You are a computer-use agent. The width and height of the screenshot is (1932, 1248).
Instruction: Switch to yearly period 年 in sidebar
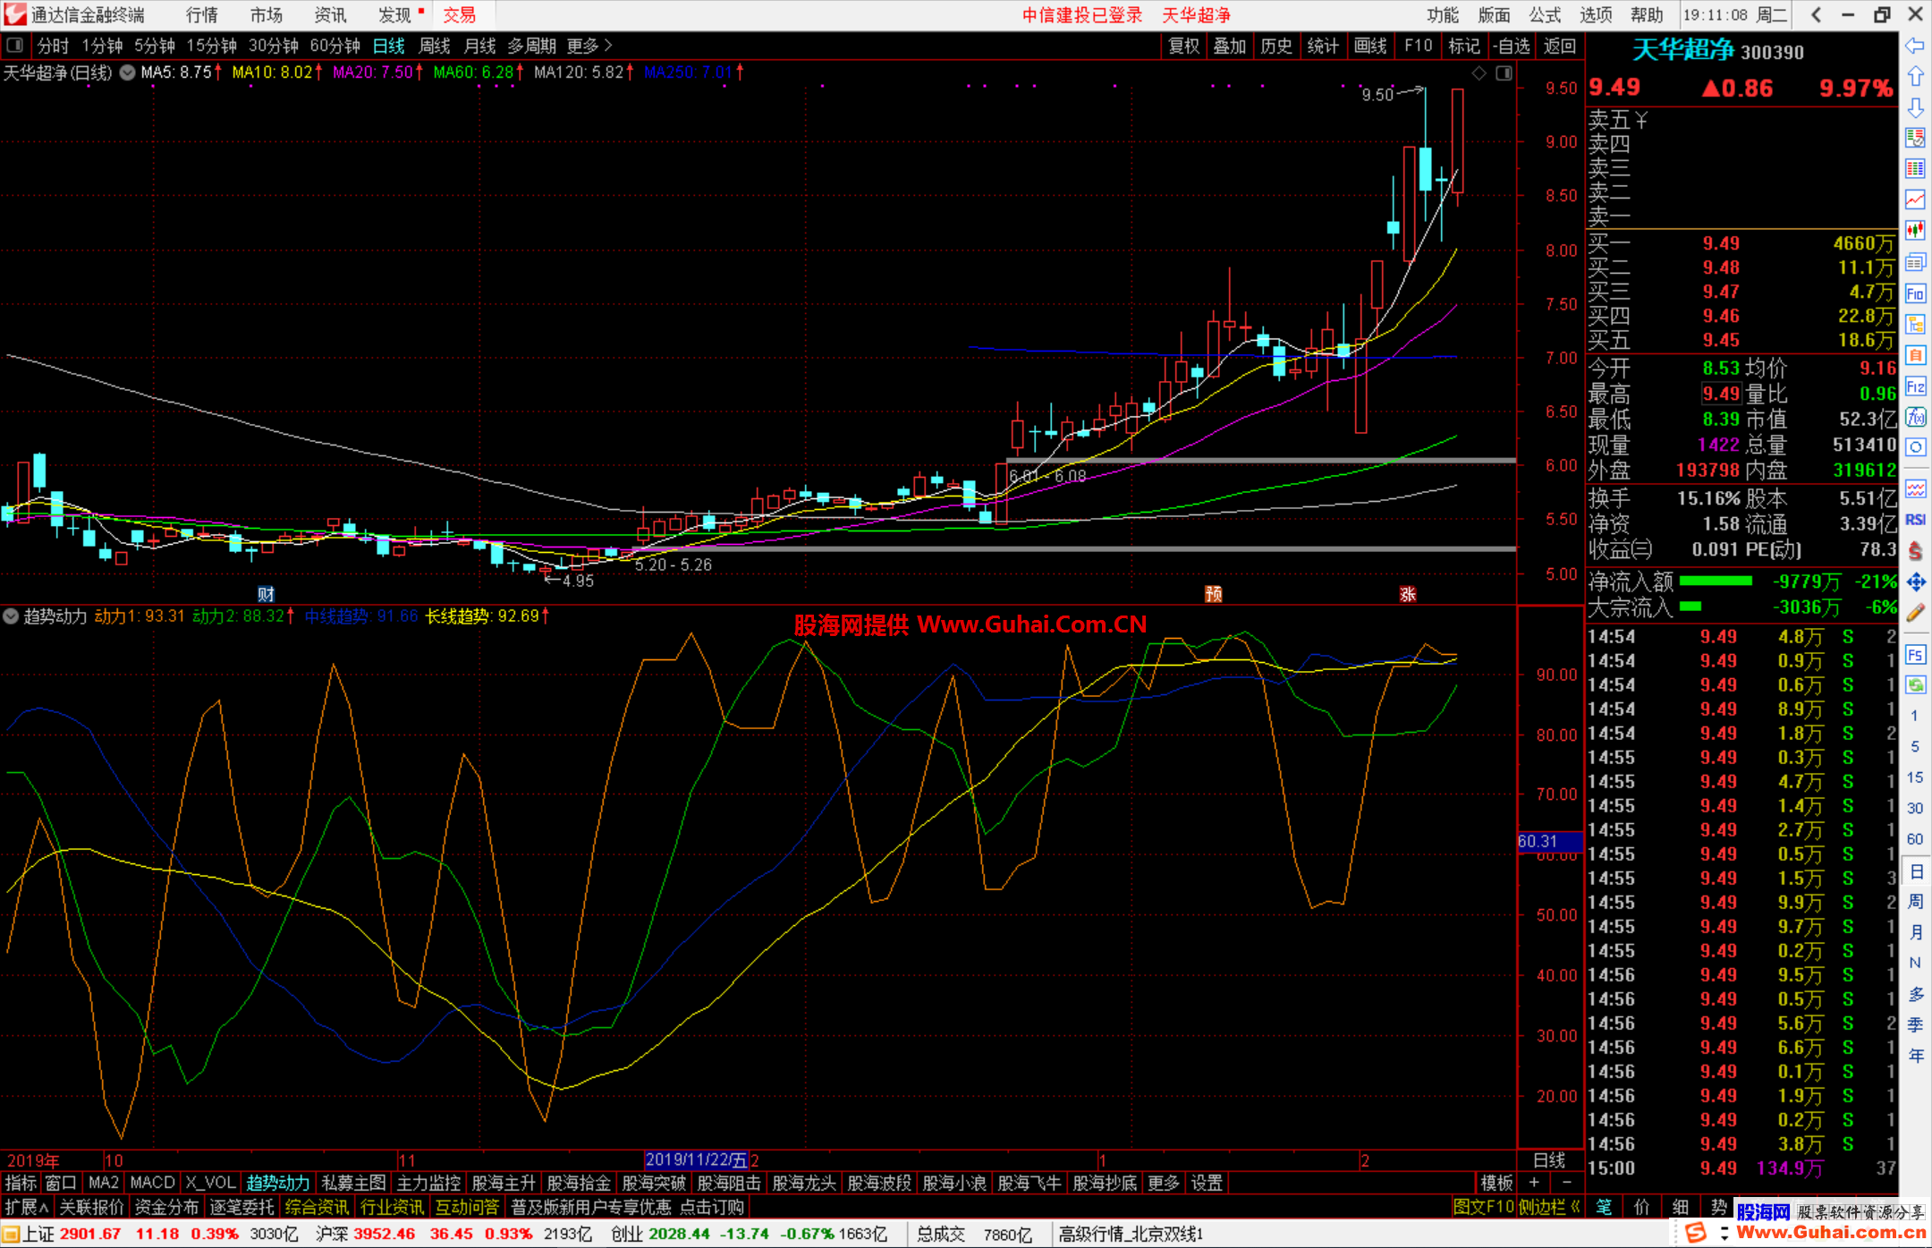click(x=1915, y=1056)
